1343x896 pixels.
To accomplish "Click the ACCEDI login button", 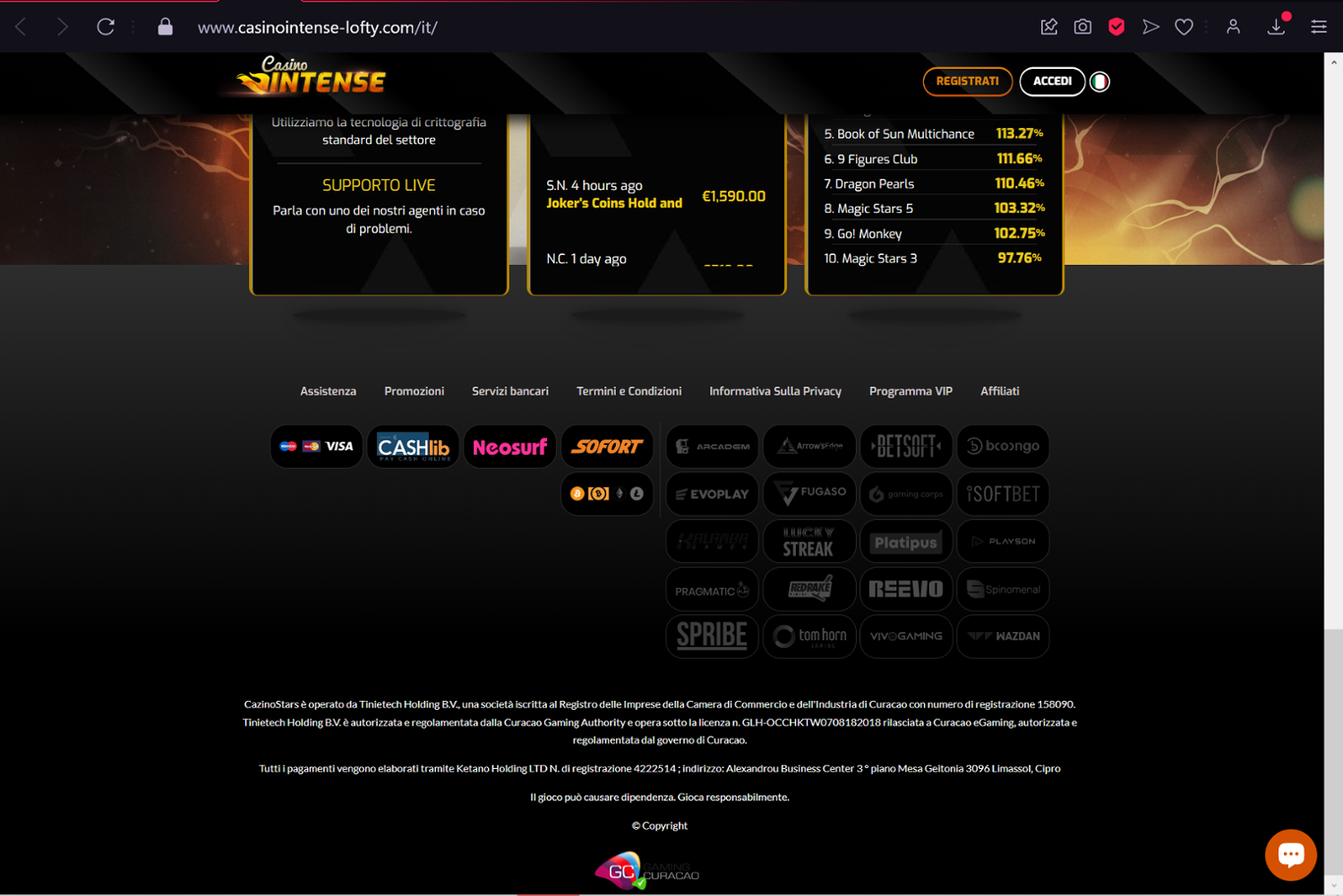I will pos(1052,81).
